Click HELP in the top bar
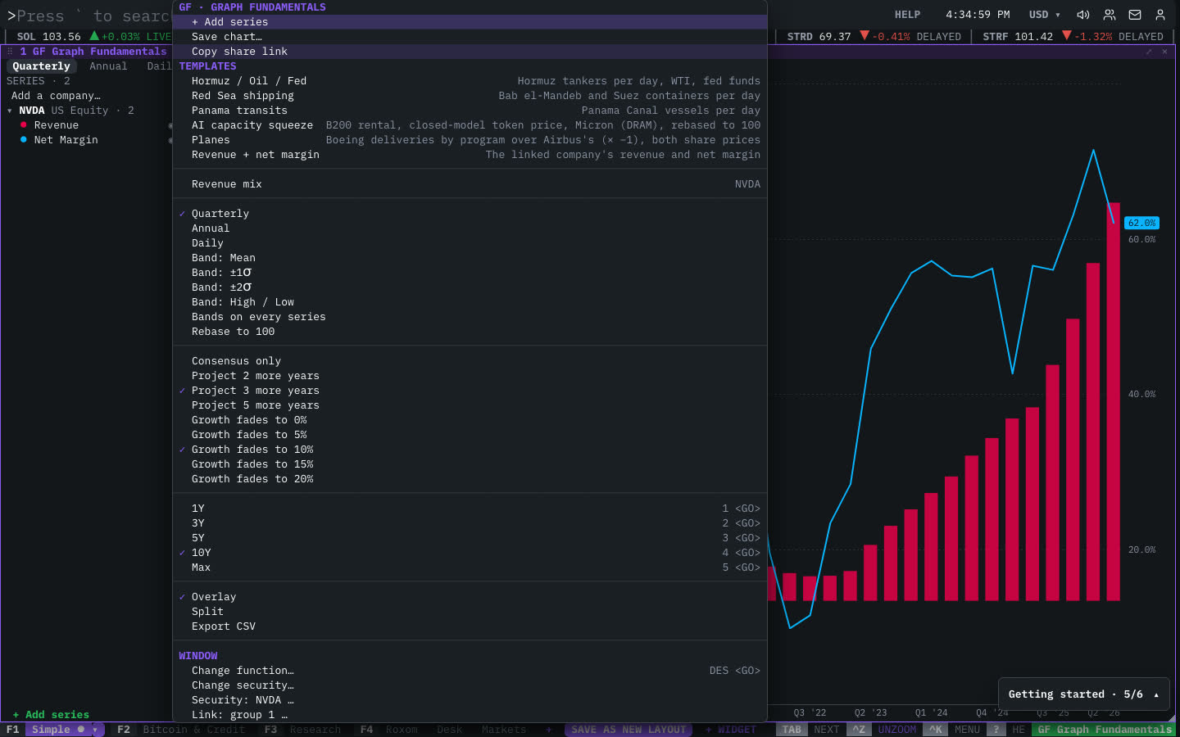The image size is (1180, 737). click(907, 15)
